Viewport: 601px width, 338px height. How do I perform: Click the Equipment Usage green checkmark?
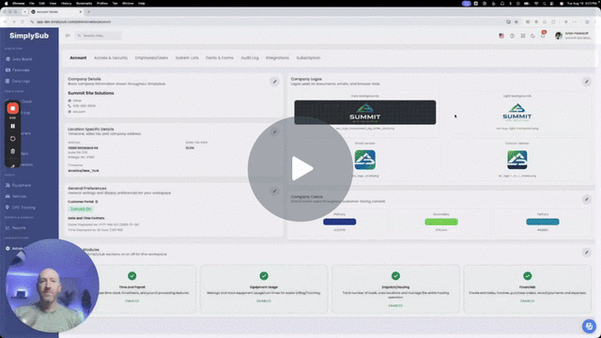click(264, 276)
